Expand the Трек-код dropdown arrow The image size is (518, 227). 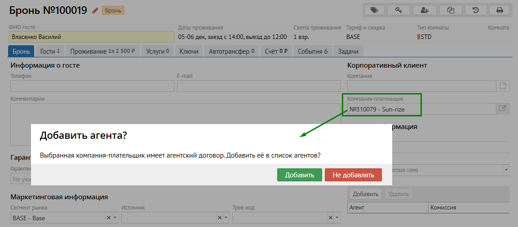pyautogui.click(x=336, y=218)
